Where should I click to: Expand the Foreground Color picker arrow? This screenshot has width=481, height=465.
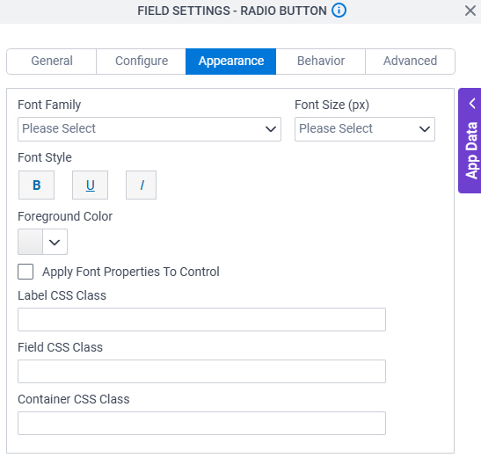[x=55, y=242]
